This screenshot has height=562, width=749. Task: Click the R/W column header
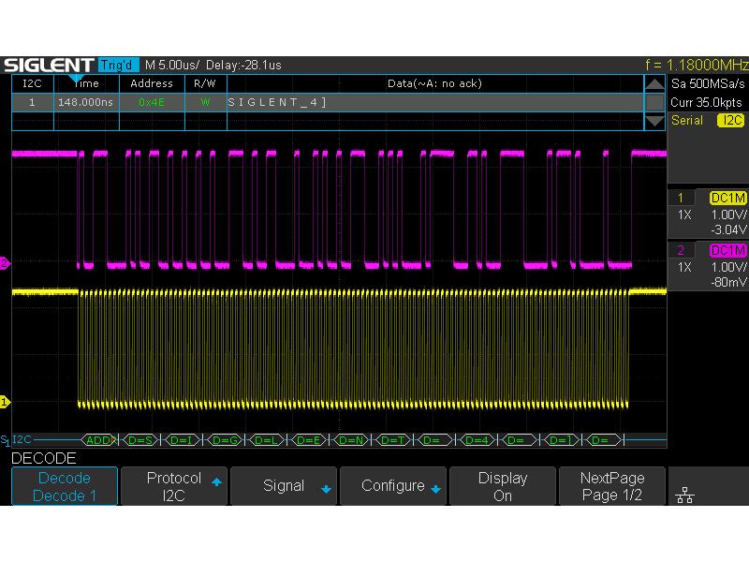click(205, 83)
